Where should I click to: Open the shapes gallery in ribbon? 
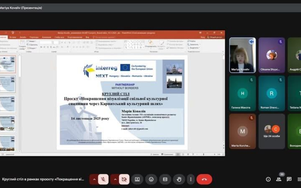(x=134, y=44)
